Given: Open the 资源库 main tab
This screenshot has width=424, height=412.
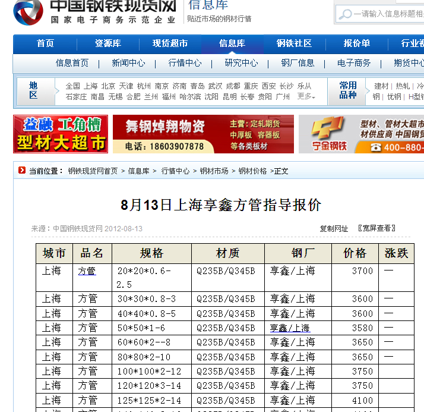Looking at the screenshot, I should (x=108, y=43).
